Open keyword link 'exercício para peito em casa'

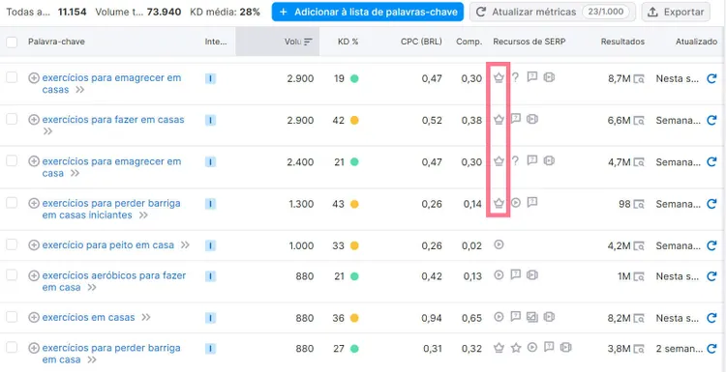(107, 245)
